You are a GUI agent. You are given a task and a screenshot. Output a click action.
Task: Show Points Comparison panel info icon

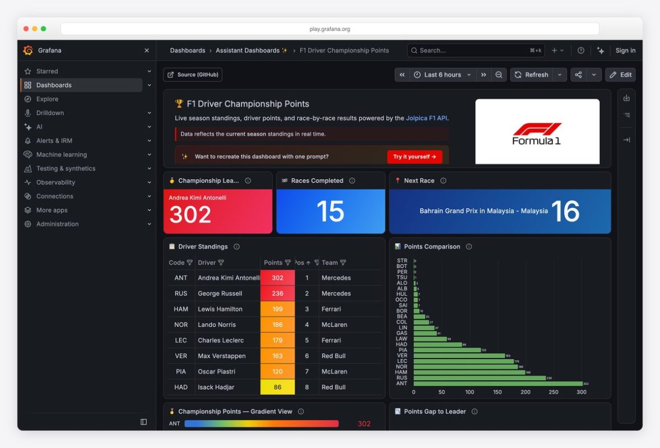(469, 246)
